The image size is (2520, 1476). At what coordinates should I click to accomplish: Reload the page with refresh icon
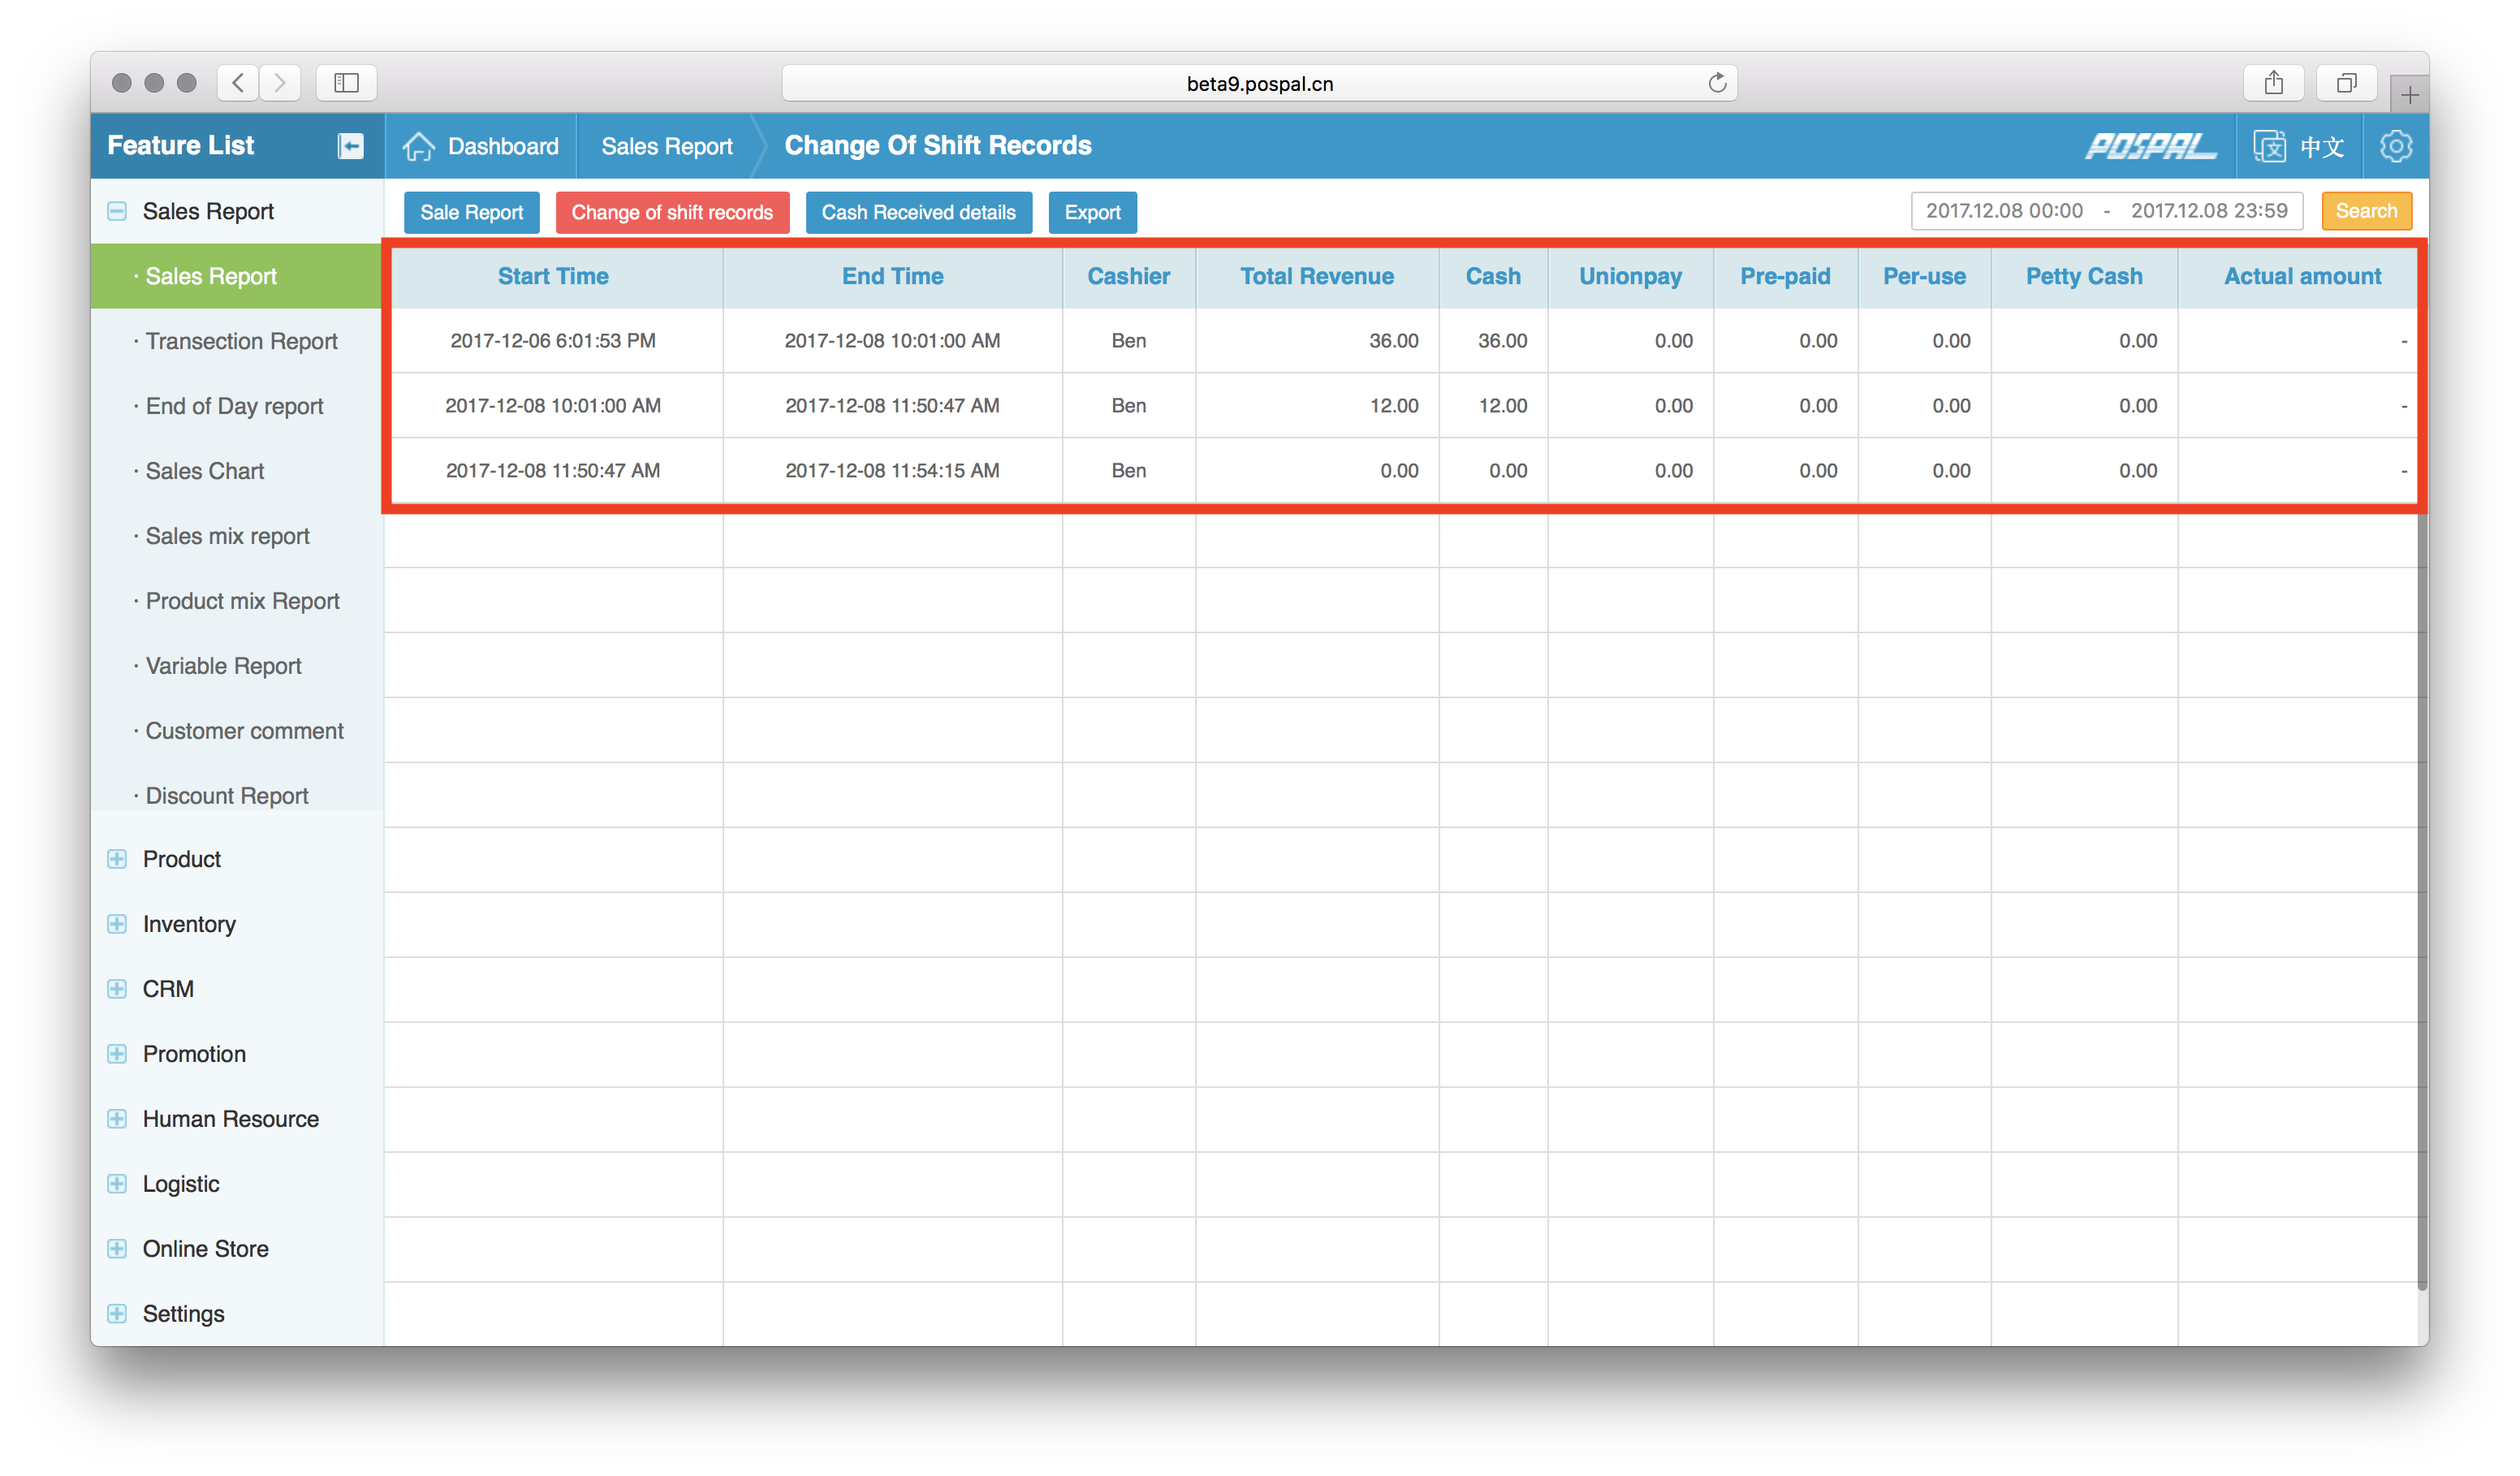point(1717,83)
